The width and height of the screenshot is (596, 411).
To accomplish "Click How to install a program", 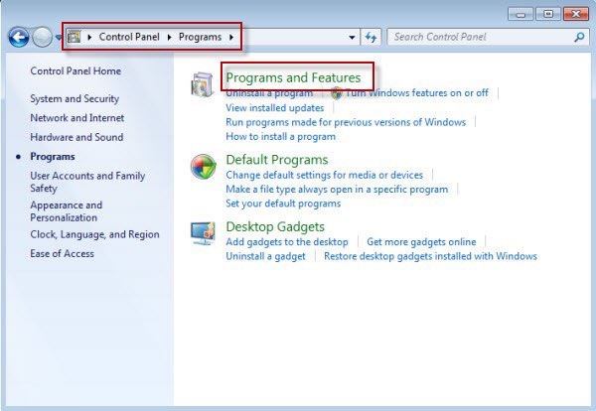I will point(280,136).
